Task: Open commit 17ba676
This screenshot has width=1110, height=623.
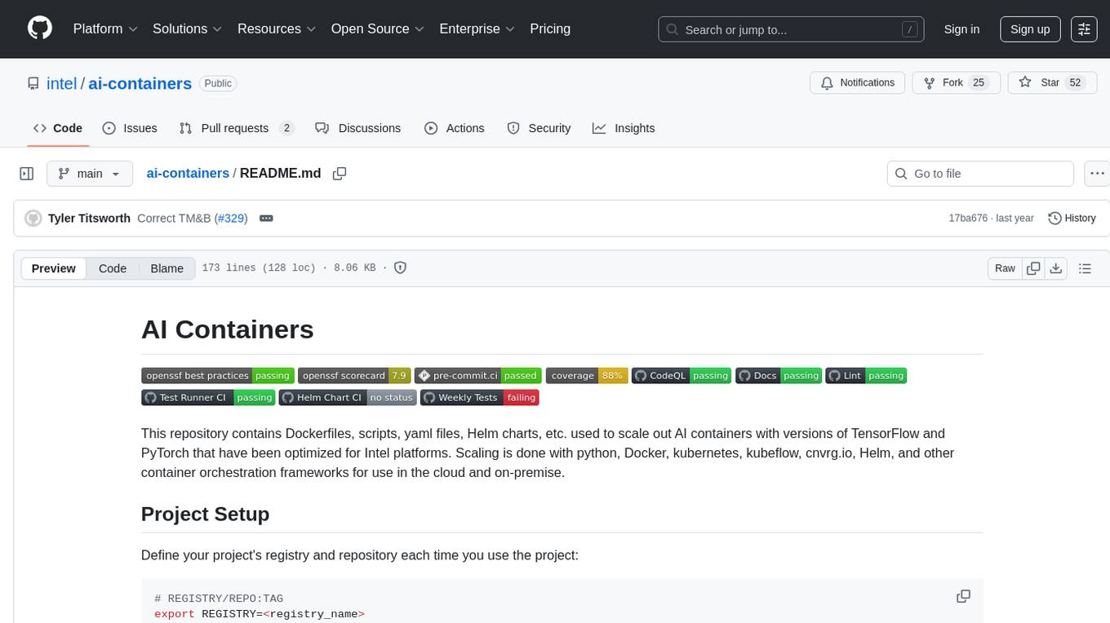Action: pos(968,219)
